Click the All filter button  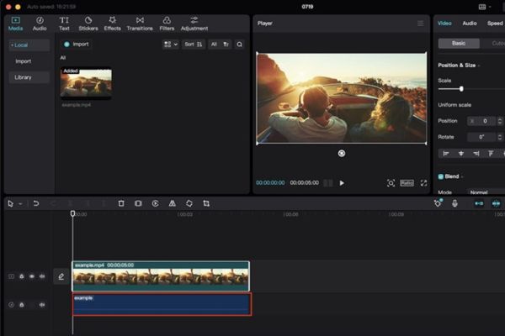click(214, 45)
